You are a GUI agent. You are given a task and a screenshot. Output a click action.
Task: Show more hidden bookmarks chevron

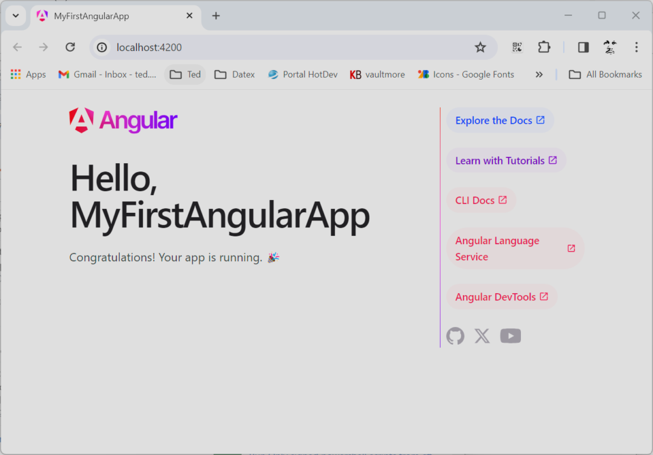coord(539,75)
